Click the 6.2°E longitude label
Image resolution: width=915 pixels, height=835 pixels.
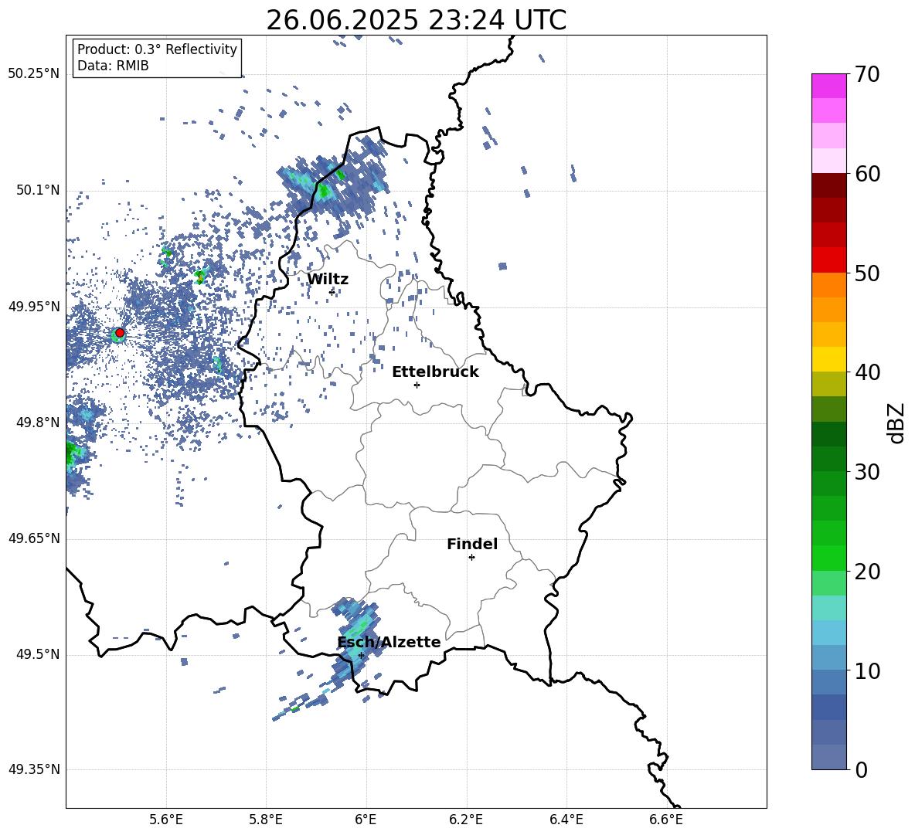point(466,820)
